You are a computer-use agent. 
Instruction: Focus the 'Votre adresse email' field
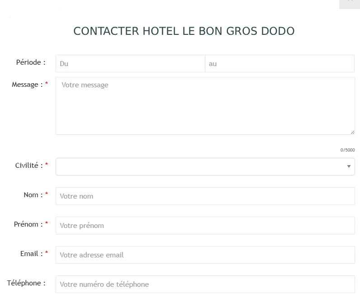[x=205, y=255]
